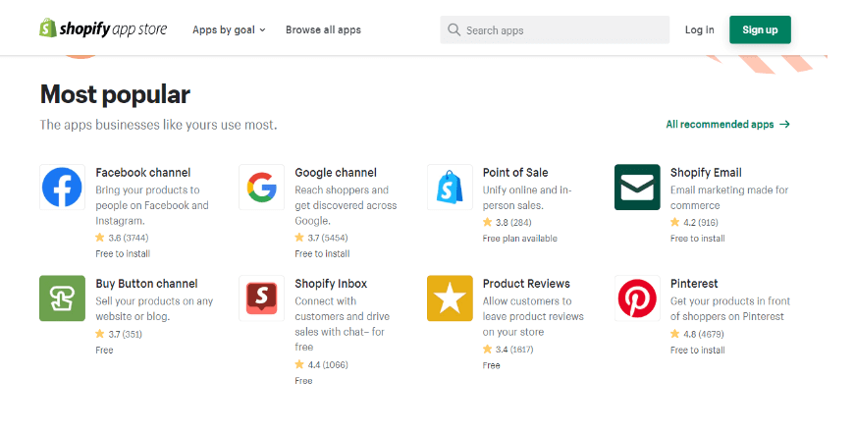Open the Google channel title link

336,173
